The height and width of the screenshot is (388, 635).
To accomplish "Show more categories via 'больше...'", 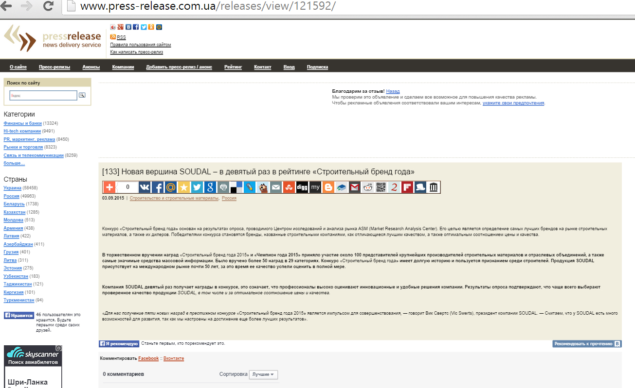I will pyautogui.click(x=14, y=163).
